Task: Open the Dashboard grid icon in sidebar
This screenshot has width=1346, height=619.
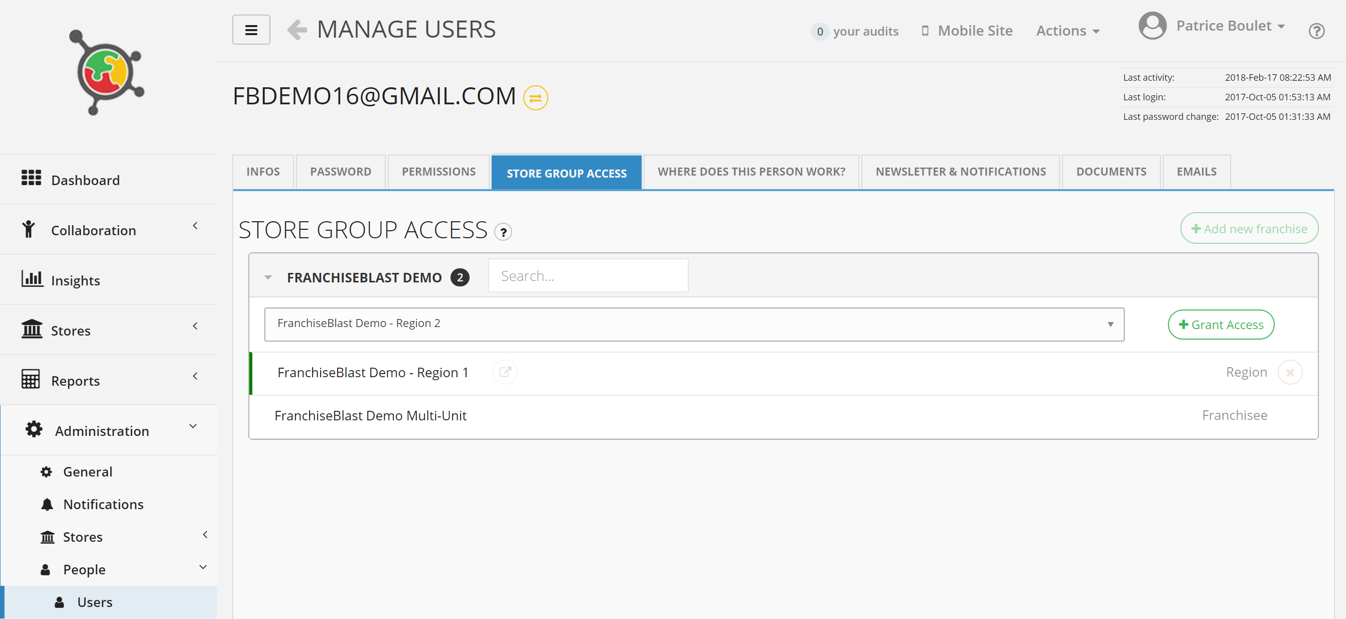Action: pos(31,178)
